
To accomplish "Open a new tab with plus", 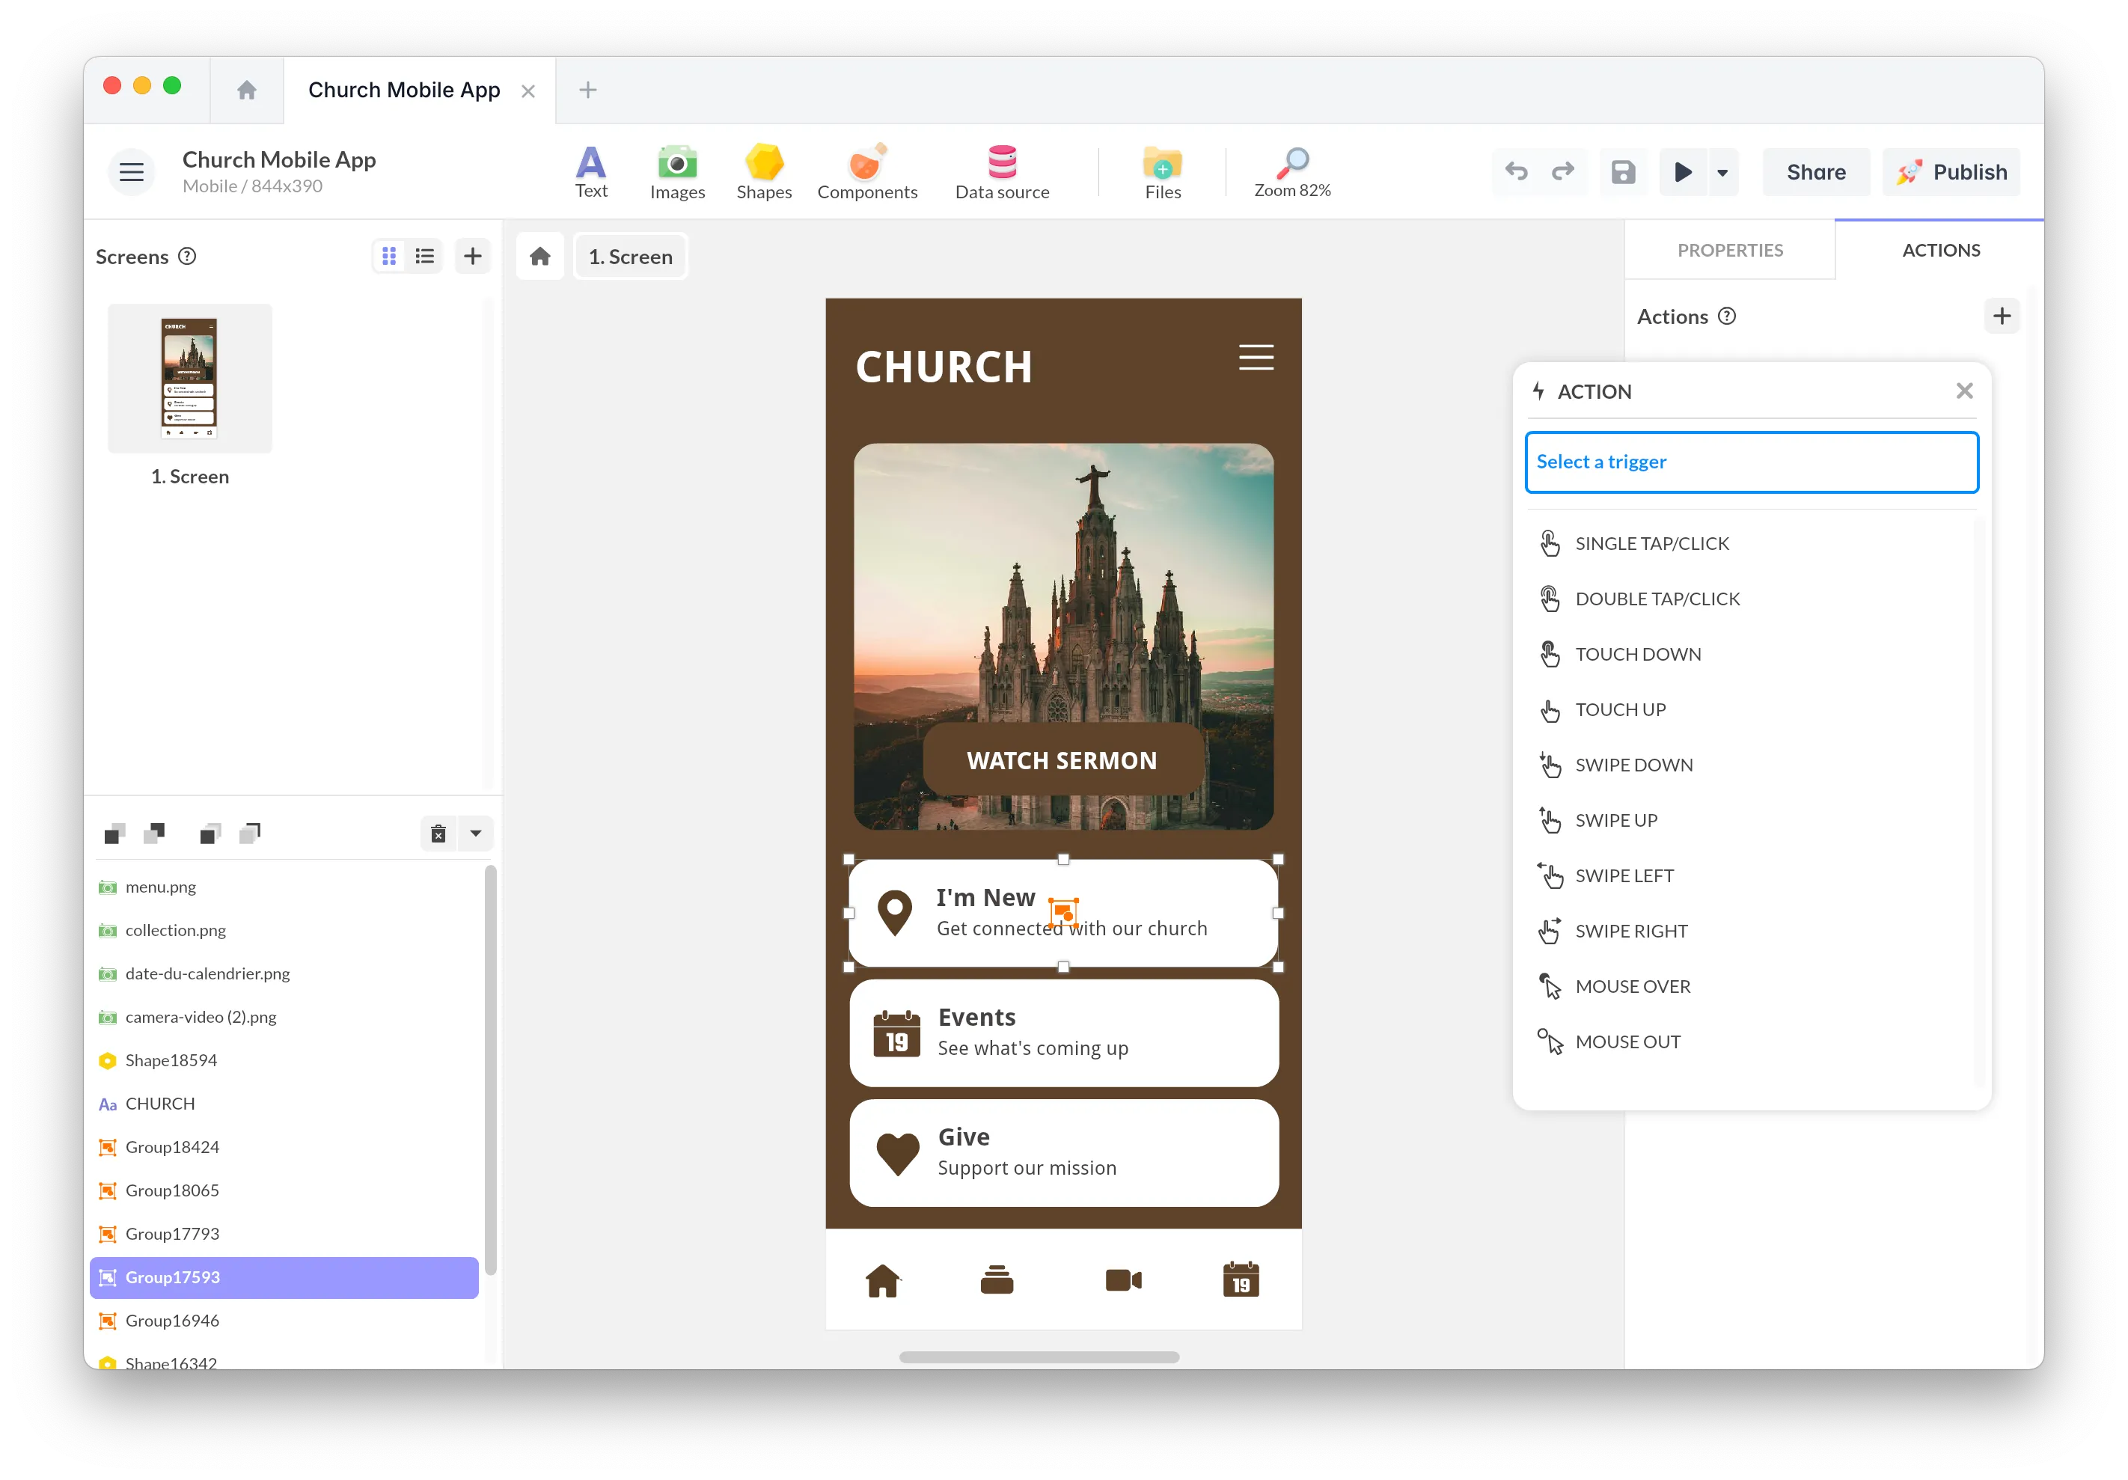I will pos(587,90).
